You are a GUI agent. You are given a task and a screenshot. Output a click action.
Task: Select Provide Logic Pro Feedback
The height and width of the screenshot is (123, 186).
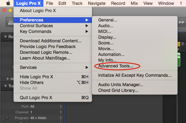click(x=53, y=47)
